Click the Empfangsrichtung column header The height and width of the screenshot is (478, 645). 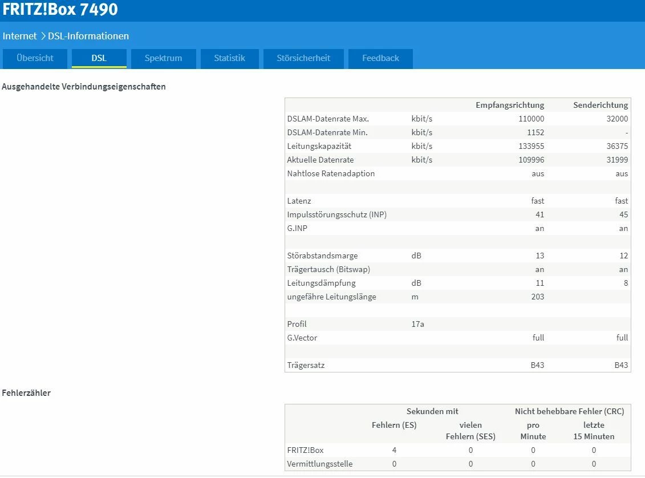click(510, 106)
